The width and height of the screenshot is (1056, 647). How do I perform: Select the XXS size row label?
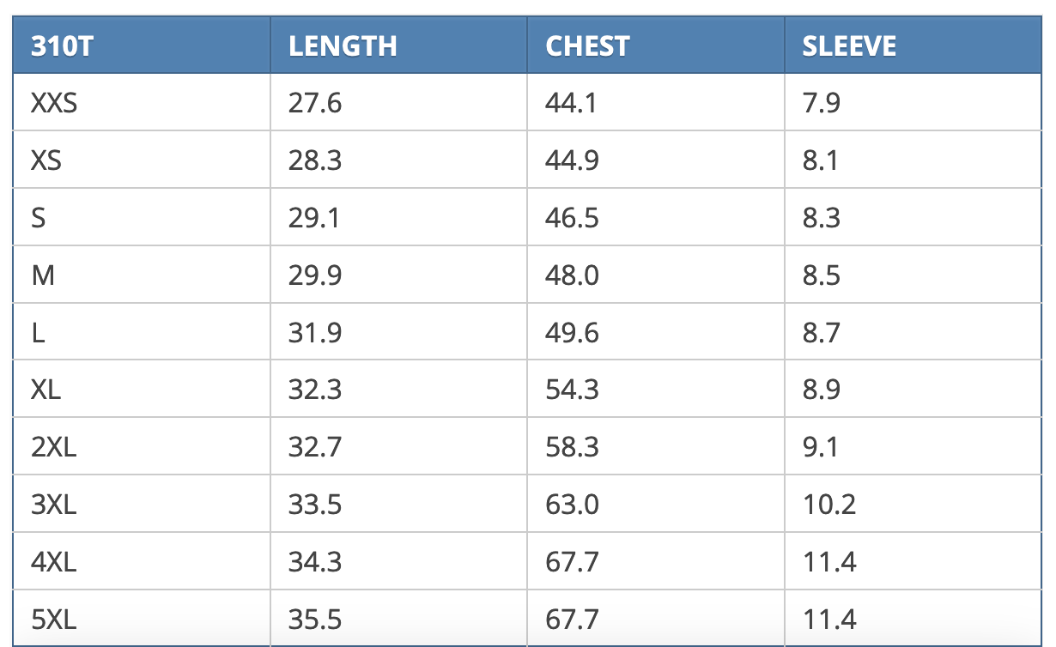tap(54, 103)
